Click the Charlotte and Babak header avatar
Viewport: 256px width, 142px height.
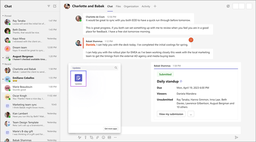tap(67, 6)
